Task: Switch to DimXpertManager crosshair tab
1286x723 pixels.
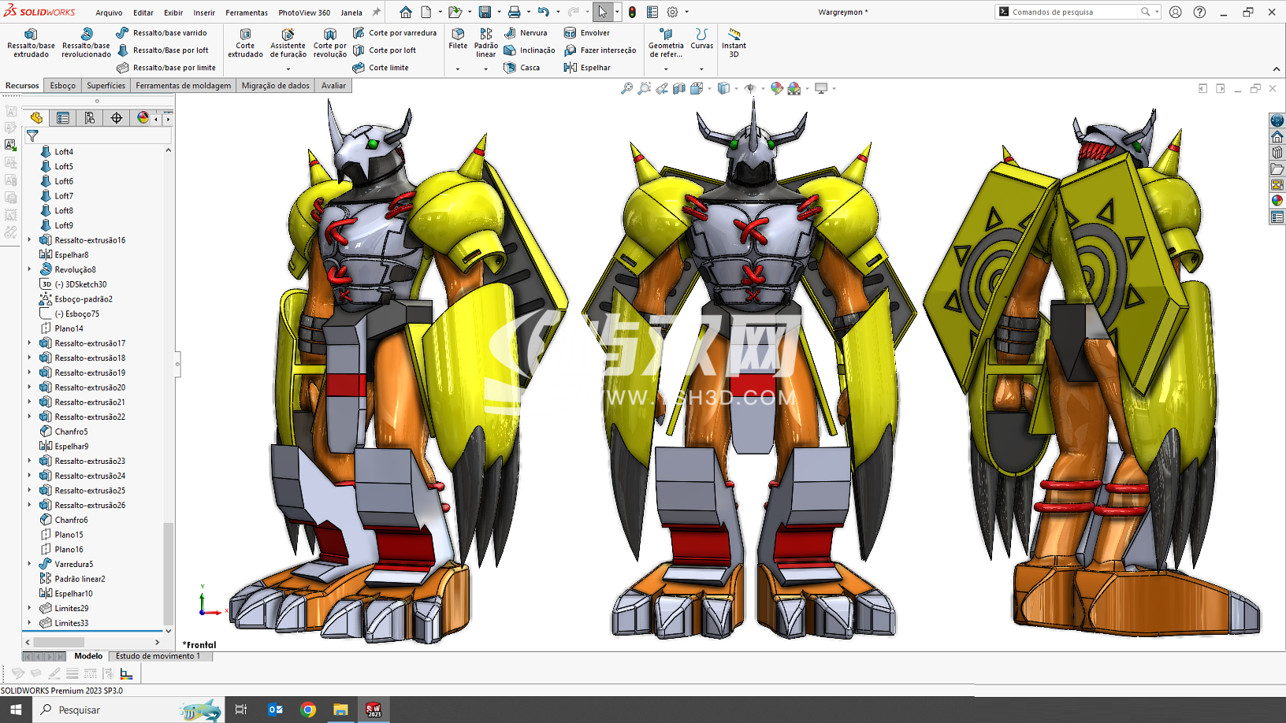Action: 117,118
